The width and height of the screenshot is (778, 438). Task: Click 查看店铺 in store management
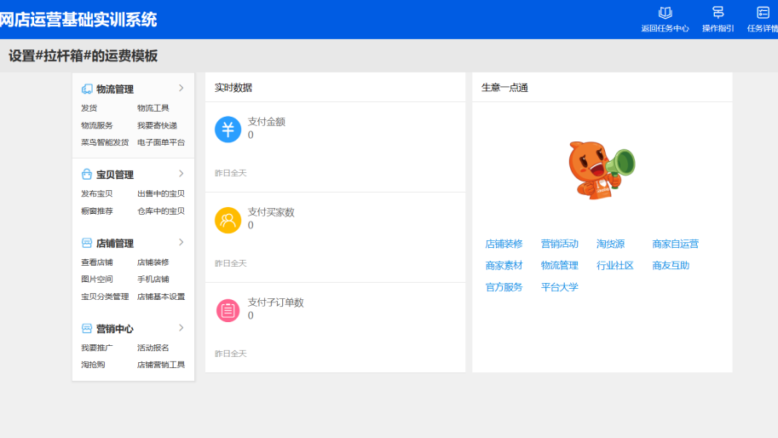click(x=97, y=262)
